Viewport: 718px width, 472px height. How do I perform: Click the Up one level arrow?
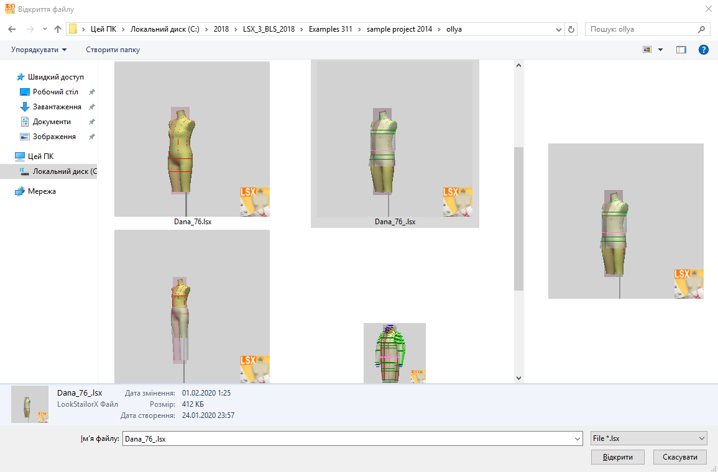point(58,29)
